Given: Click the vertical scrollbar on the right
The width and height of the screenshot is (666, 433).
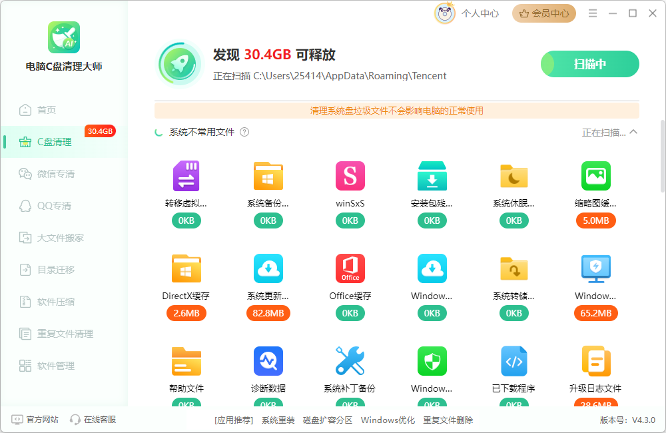Looking at the screenshot, I should click(662, 155).
